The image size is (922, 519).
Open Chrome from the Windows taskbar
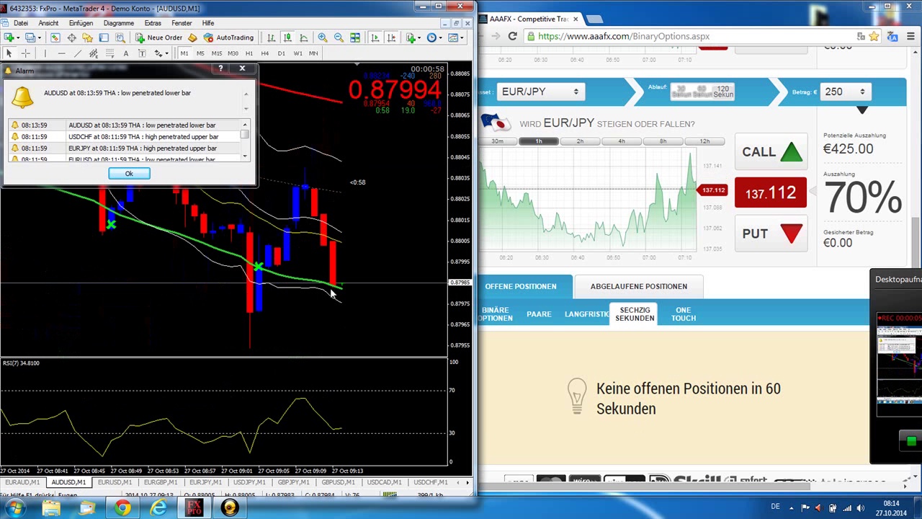point(122,508)
